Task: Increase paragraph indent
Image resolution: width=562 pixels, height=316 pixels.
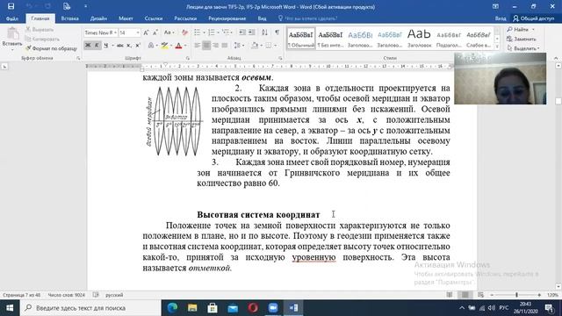Action: pos(252,32)
